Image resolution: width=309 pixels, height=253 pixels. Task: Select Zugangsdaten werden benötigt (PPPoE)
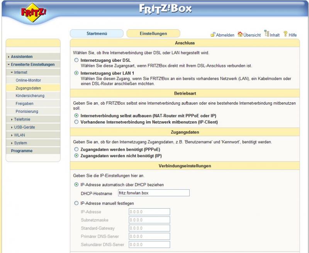[76, 149]
